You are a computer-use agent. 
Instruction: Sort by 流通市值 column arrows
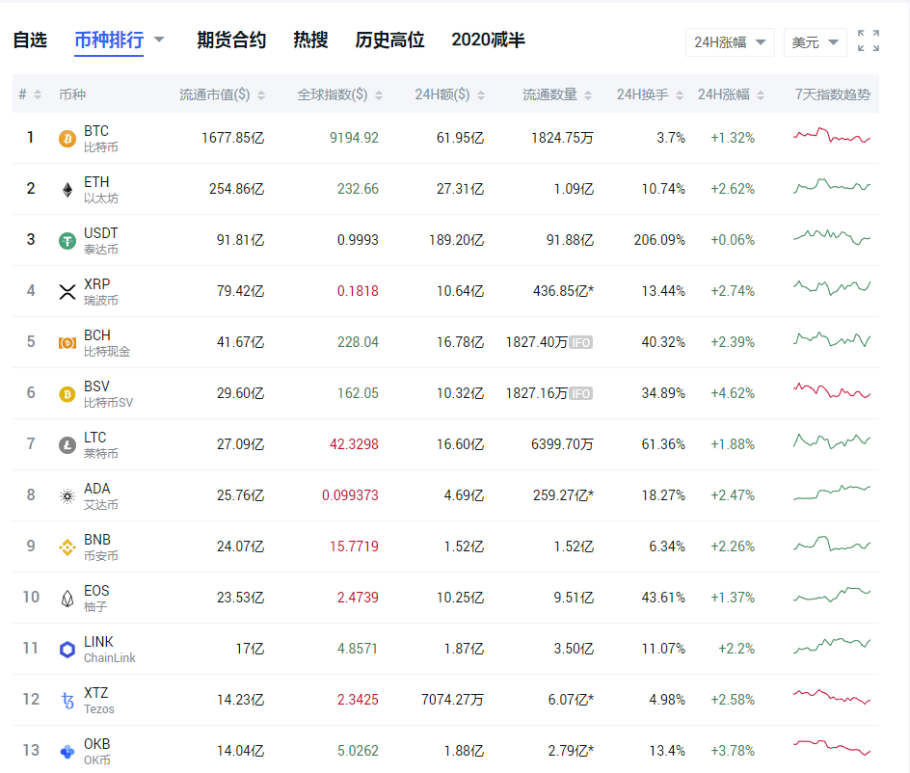(261, 94)
